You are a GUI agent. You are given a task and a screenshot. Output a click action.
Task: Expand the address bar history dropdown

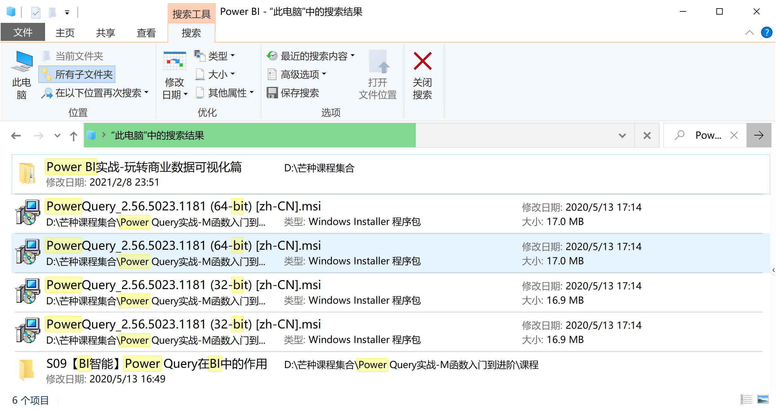(622, 136)
